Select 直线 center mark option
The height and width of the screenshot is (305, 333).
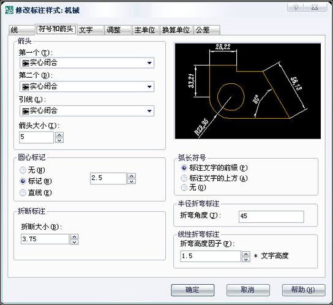[23, 192]
